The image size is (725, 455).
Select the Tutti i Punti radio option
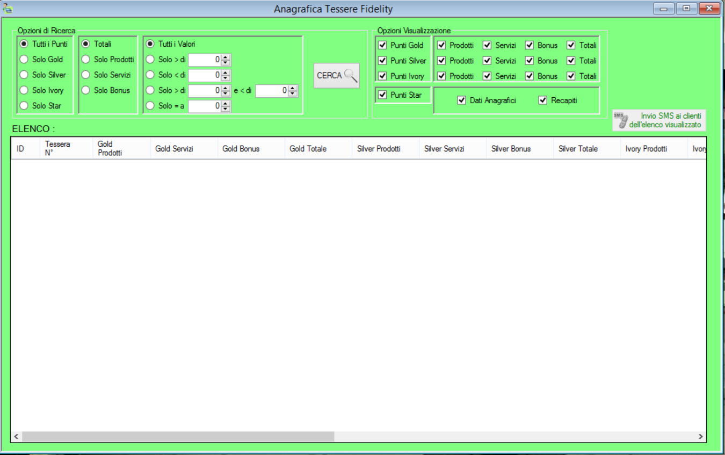(x=44, y=44)
